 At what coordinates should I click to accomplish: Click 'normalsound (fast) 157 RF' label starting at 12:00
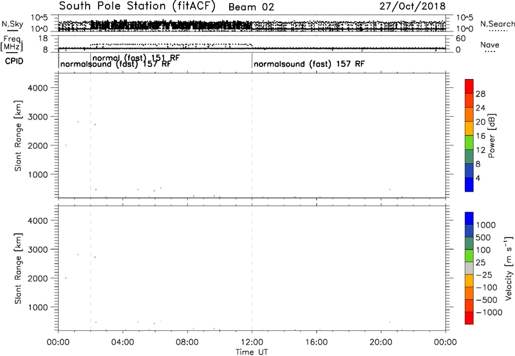click(309, 64)
